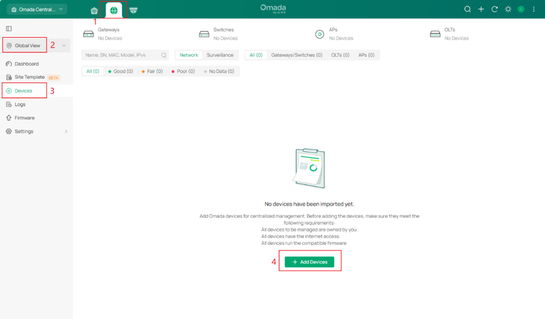545x319 pixels.
Task: Select the All (0) device type filter
Action: tap(256, 55)
